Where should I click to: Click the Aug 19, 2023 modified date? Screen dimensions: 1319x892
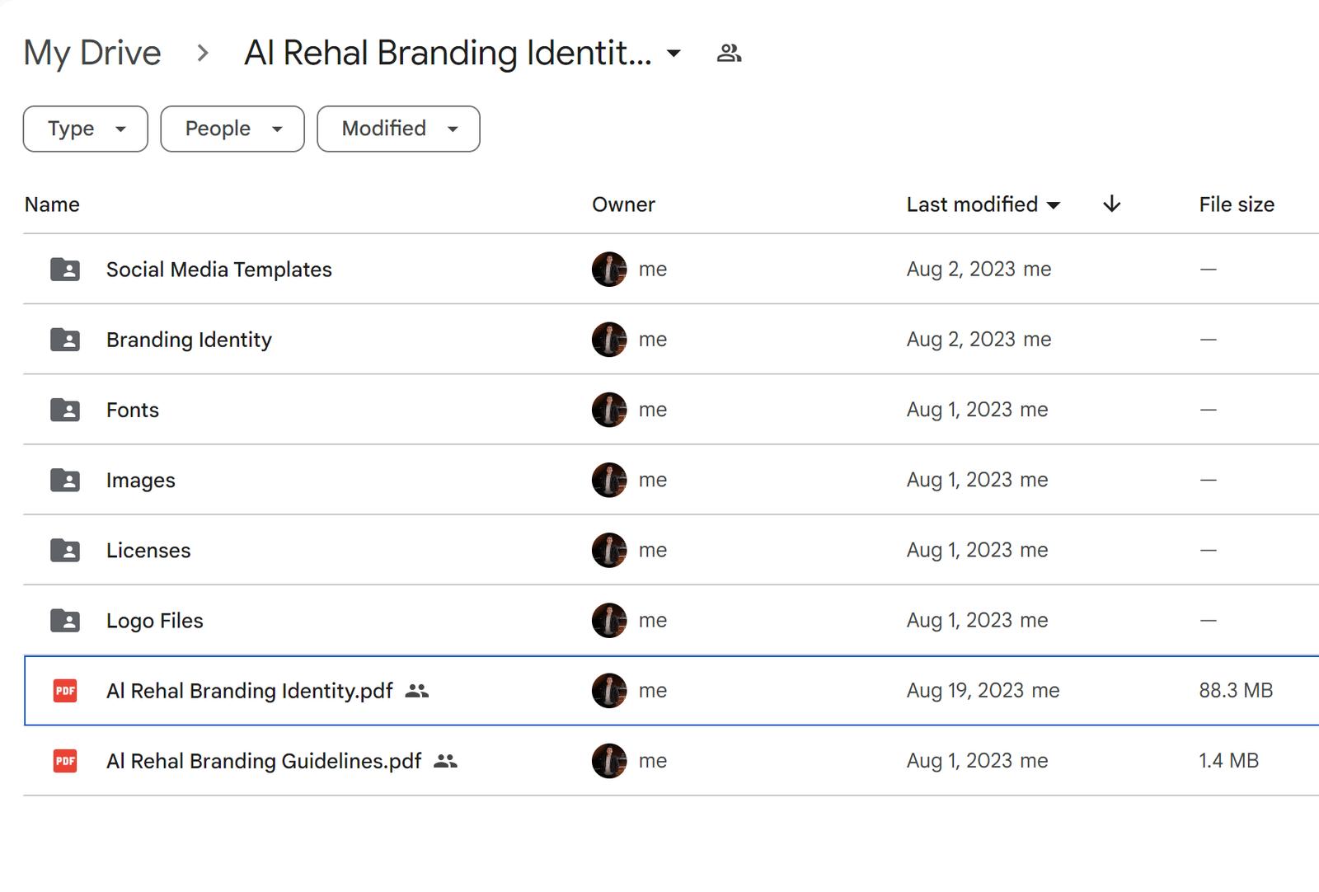click(x=965, y=690)
